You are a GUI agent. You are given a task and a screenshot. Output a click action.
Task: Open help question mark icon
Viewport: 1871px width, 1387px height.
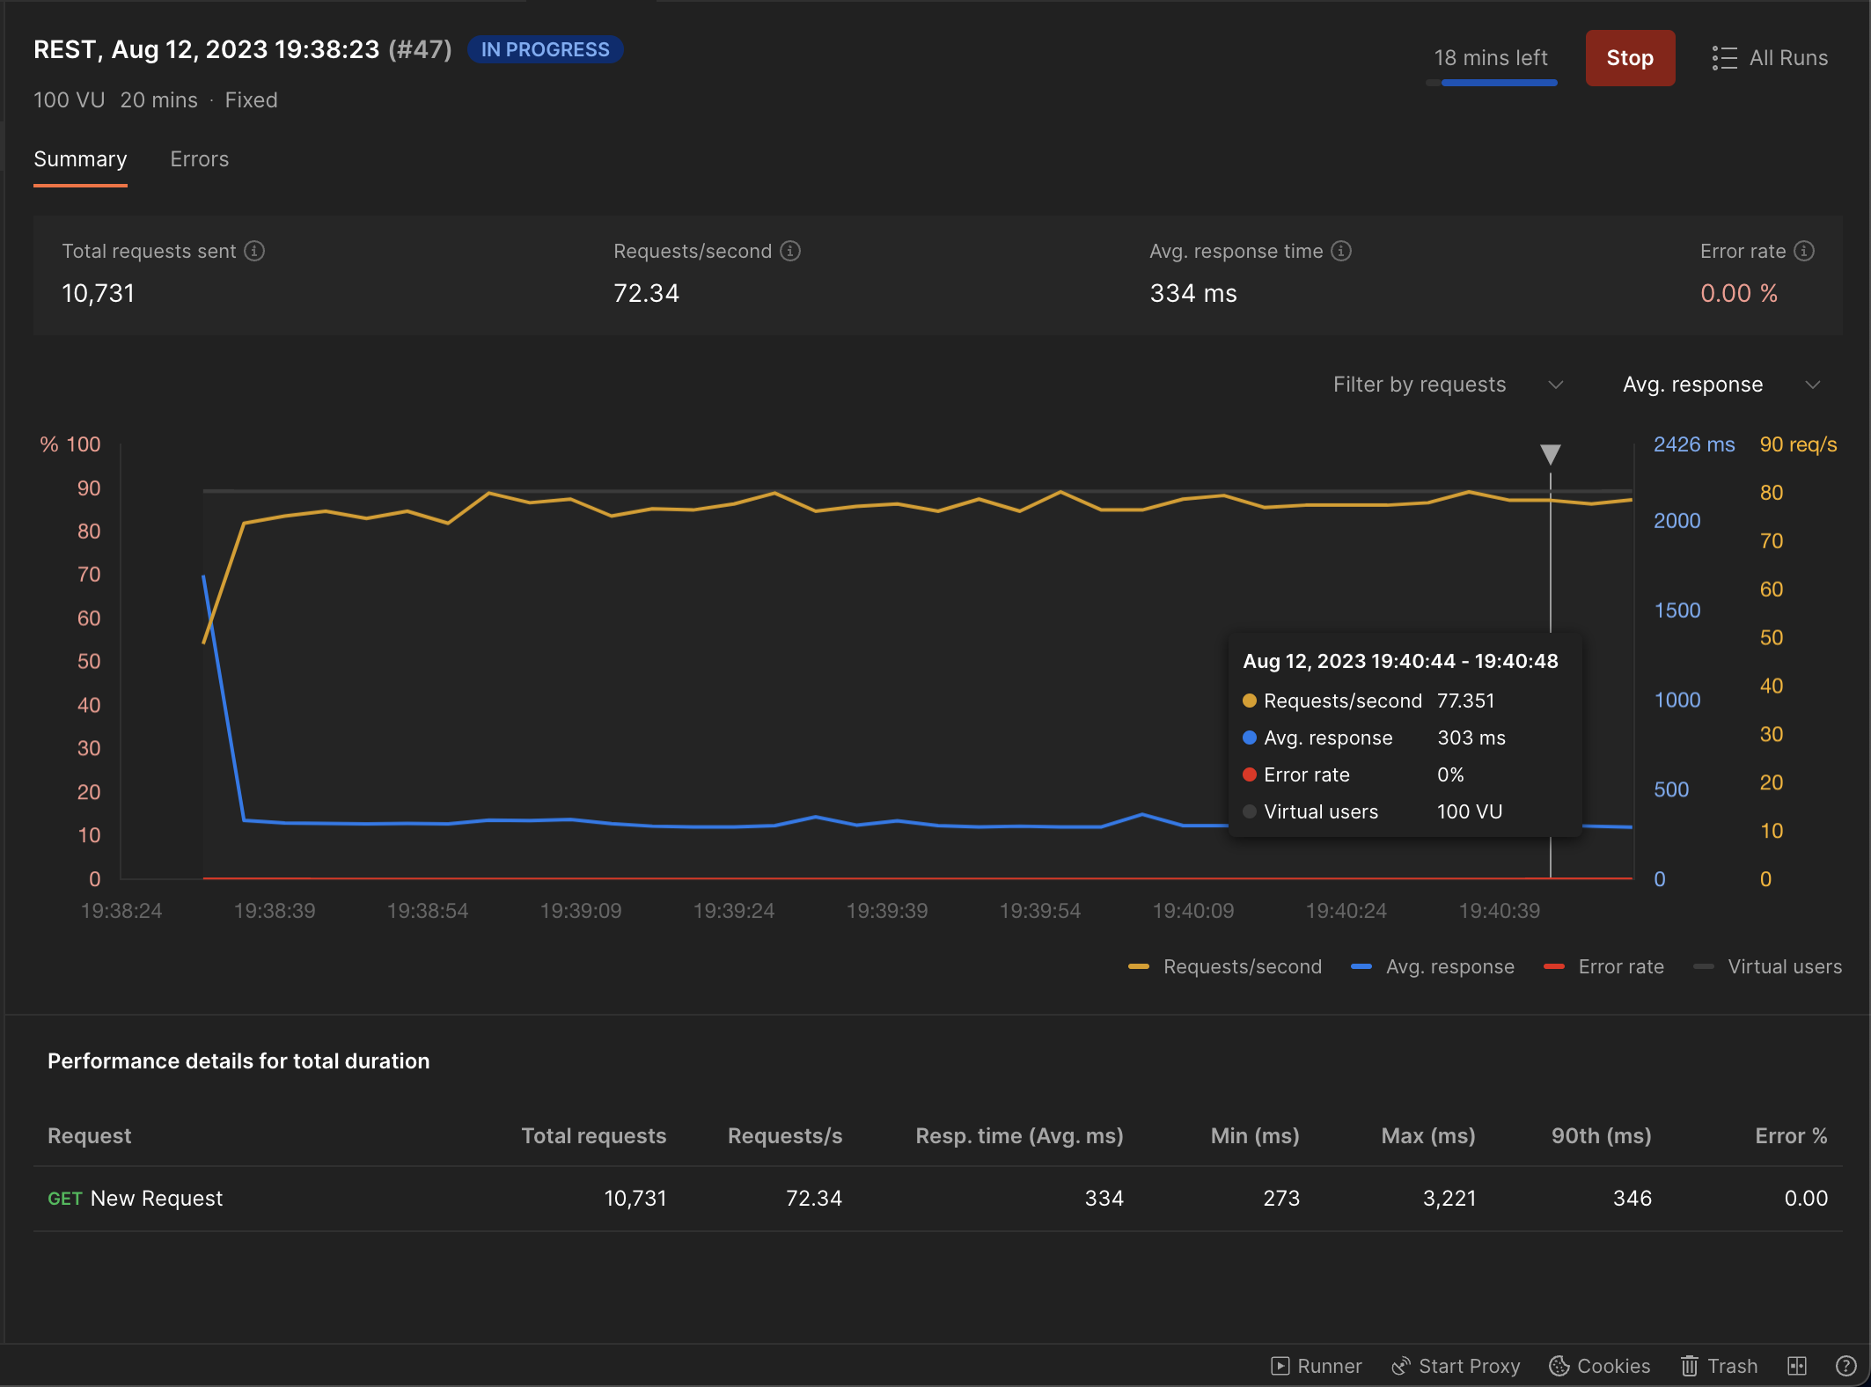click(x=1845, y=1366)
